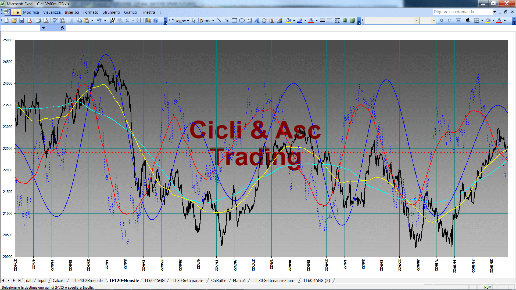The width and height of the screenshot is (516, 290).
Task: Select the Oval drawing tool
Action: pyautogui.click(x=242, y=21)
